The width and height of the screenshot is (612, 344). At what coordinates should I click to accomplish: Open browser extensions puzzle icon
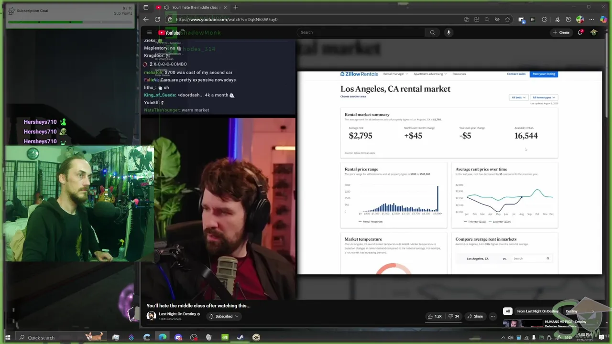pos(544,20)
